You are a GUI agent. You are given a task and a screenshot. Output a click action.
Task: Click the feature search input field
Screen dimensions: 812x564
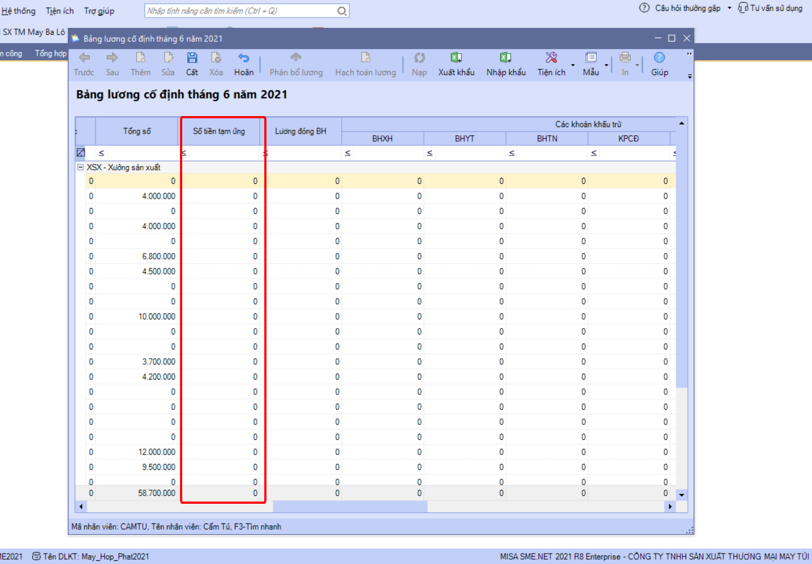[x=241, y=11]
